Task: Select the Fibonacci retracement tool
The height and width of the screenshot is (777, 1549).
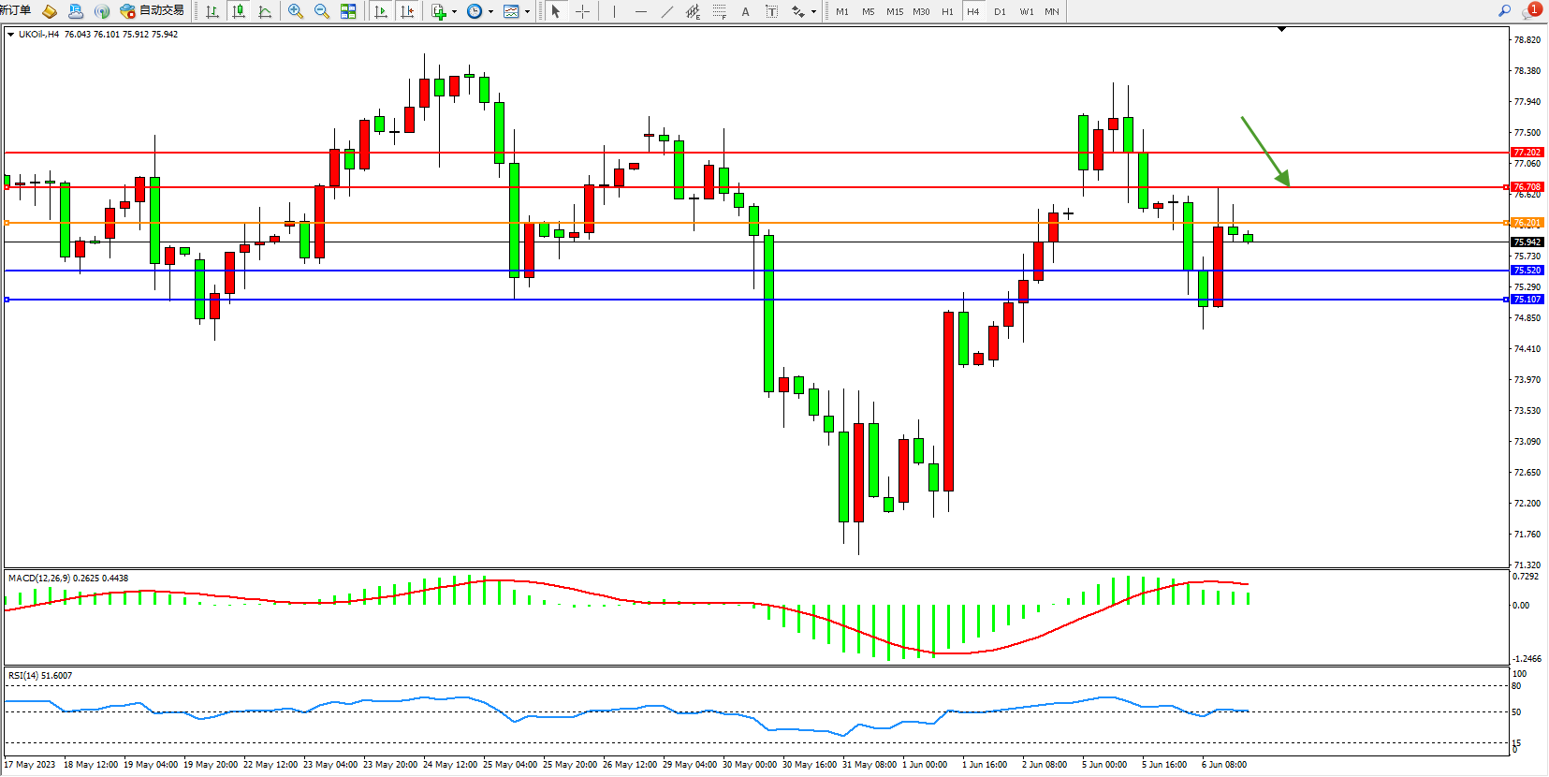Action: pos(719,11)
